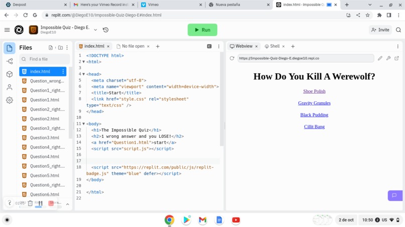Select the Files icon in sidebar
Image resolution: width=405 pixels, height=227 pixels.
coord(10,48)
